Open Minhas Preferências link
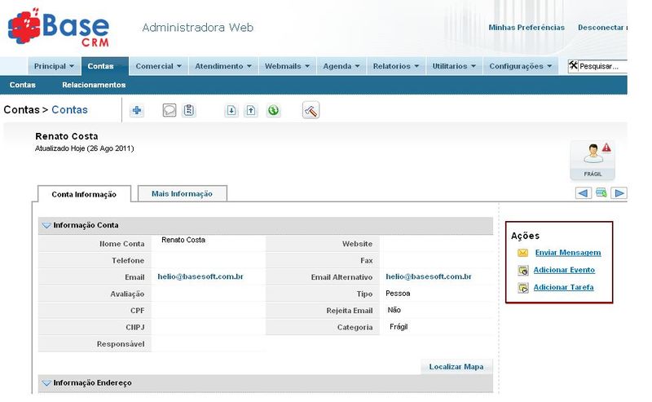Screen dimensions: 652x402 (526, 28)
